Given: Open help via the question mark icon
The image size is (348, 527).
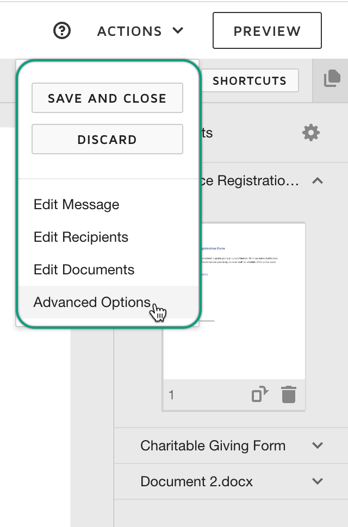Looking at the screenshot, I should (x=61, y=30).
